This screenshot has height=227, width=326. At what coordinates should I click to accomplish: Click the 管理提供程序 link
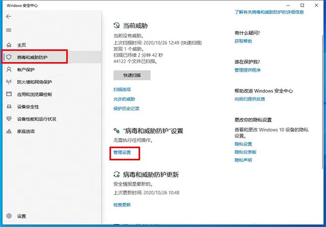pyautogui.click(x=248, y=70)
